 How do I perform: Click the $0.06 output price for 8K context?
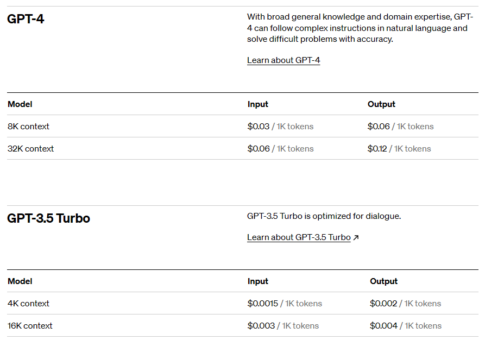(x=379, y=126)
